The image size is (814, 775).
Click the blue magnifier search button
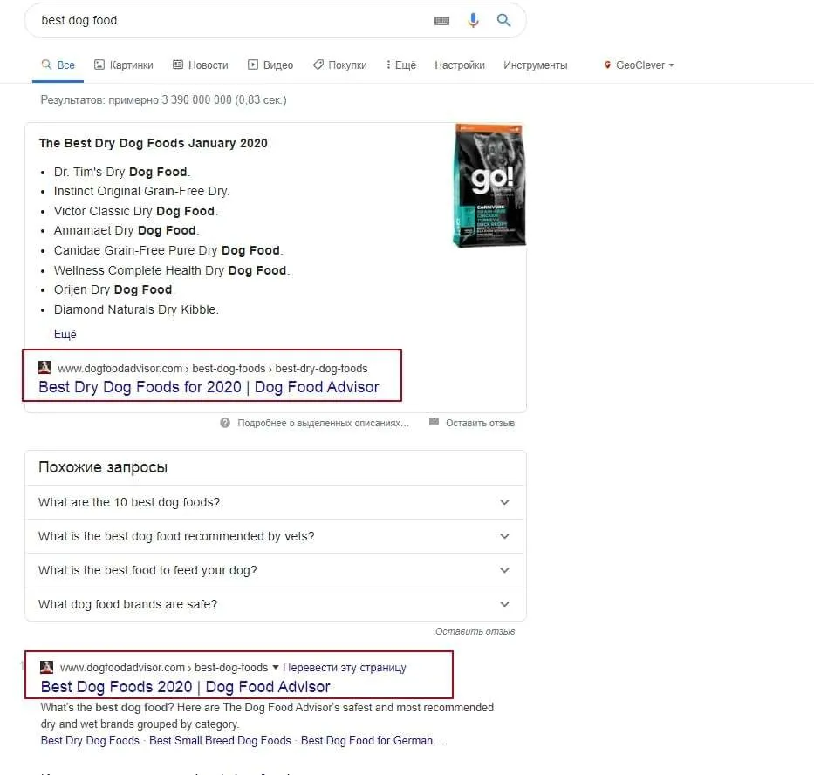pyautogui.click(x=503, y=20)
